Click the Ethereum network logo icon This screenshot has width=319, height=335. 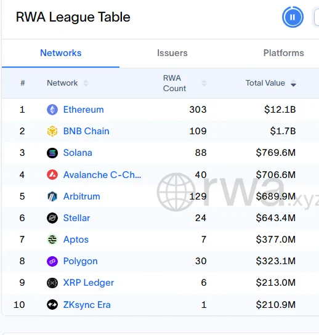coord(52,110)
